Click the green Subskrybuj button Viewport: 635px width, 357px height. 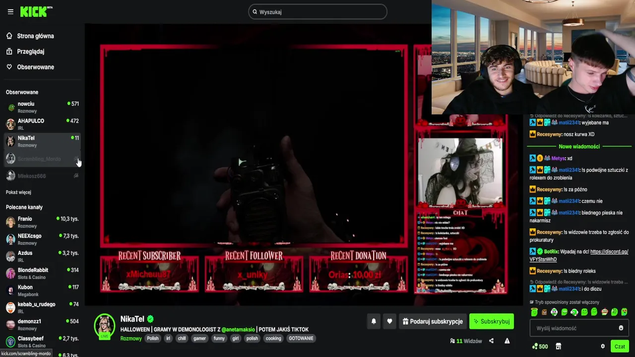coord(492,321)
